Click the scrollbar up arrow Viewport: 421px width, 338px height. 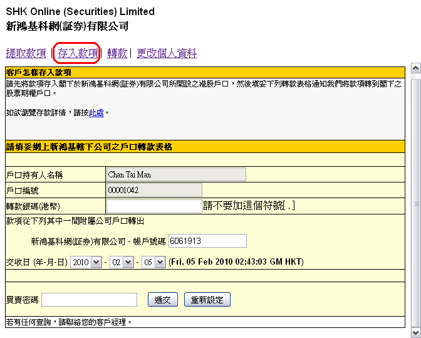(415, 68)
